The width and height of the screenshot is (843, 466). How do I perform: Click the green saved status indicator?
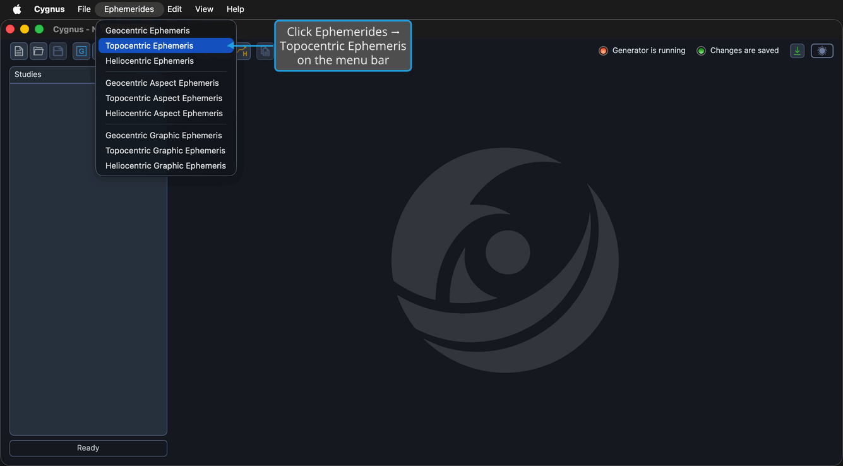pyautogui.click(x=701, y=51)
